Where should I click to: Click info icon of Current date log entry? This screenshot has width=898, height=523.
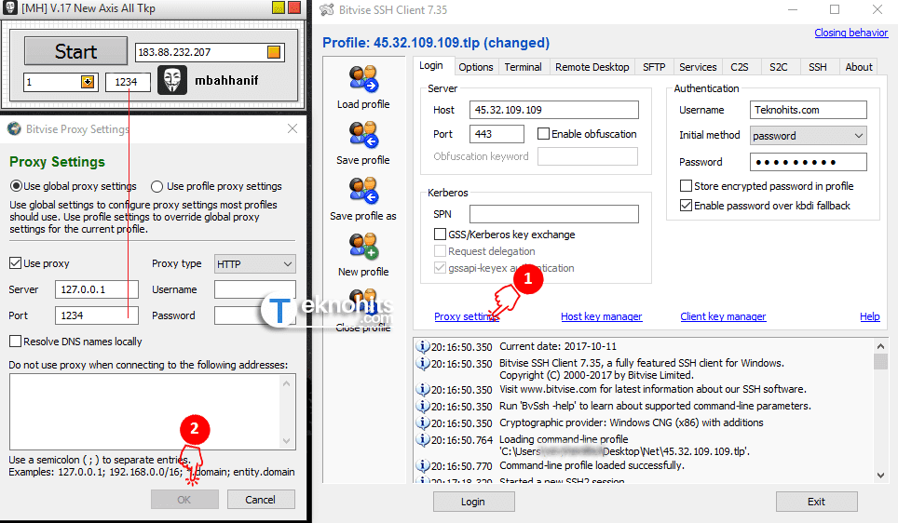pos(423,346)
